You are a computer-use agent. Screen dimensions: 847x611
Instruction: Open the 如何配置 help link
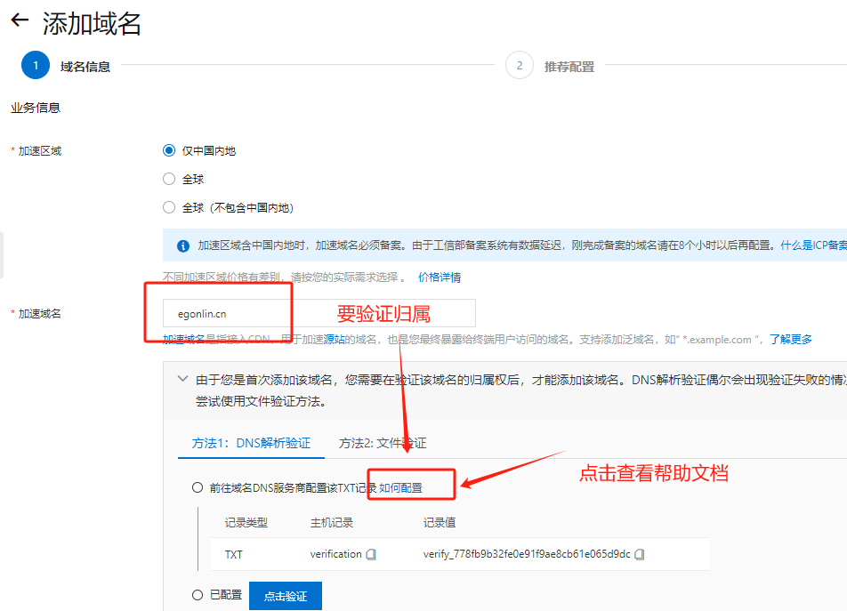[401, 487]
